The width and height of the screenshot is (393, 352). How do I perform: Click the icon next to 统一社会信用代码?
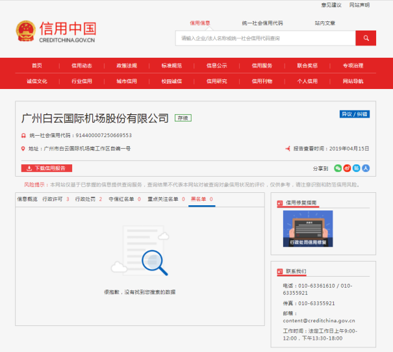tap(23, 136)
